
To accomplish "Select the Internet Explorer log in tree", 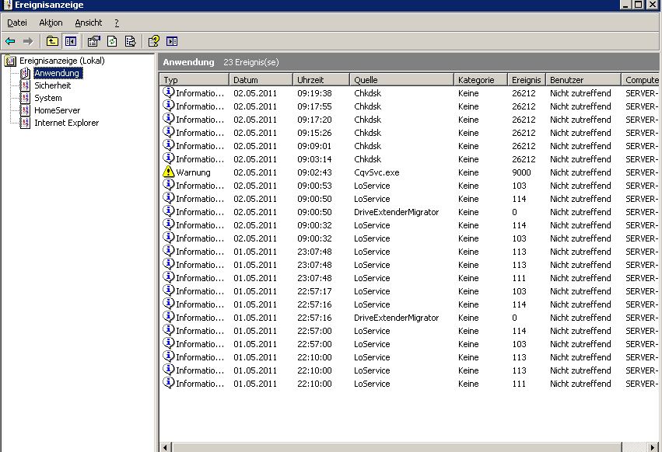I will (x=66, y=123).
